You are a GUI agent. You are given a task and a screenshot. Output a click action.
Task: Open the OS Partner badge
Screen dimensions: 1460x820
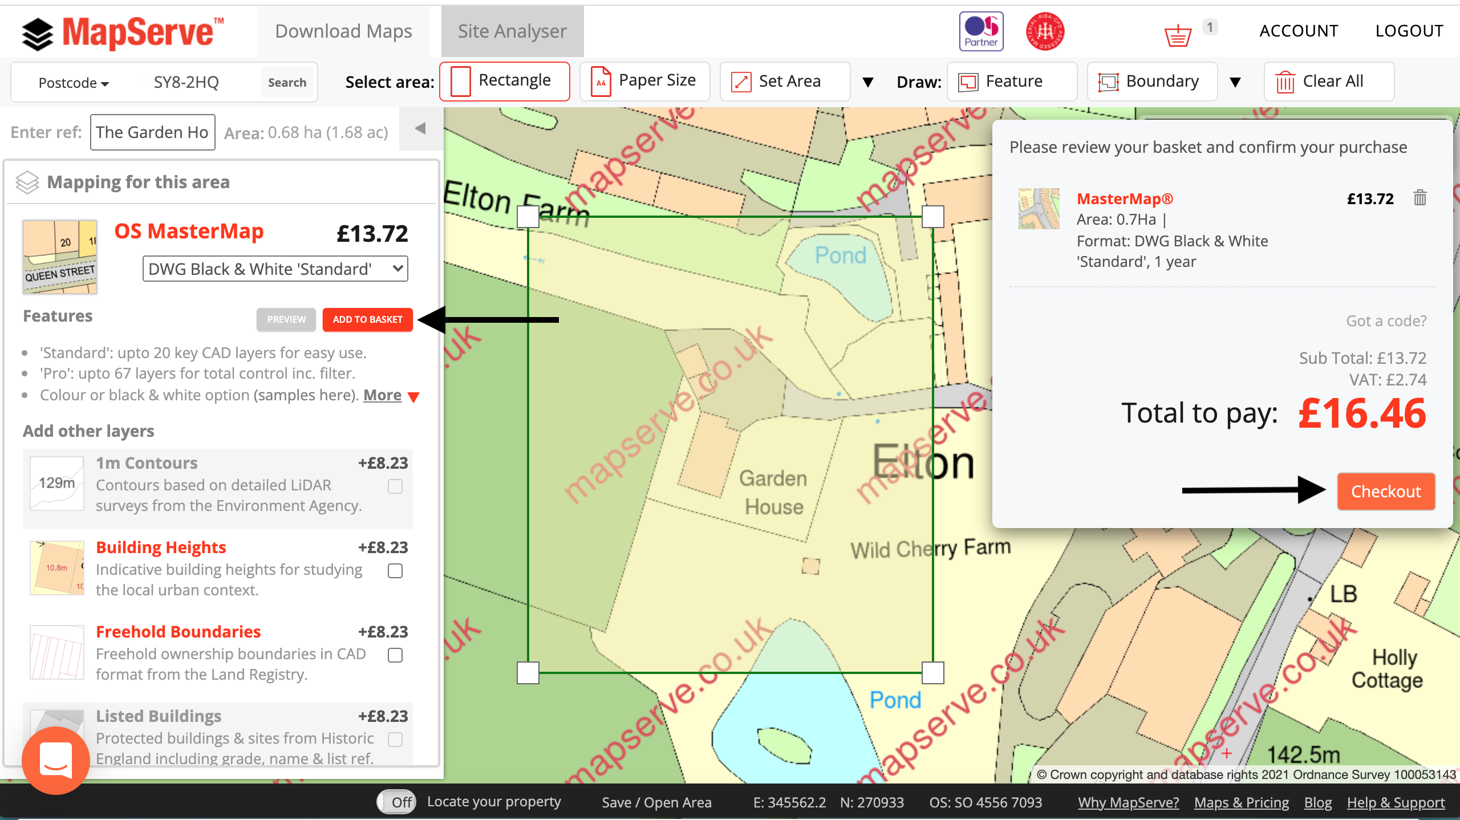tap(981, 31)
